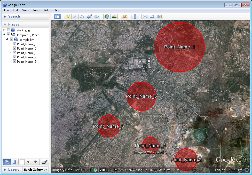Record a tour camera icon
Screen dimensions: 252x175
[97, 17]
